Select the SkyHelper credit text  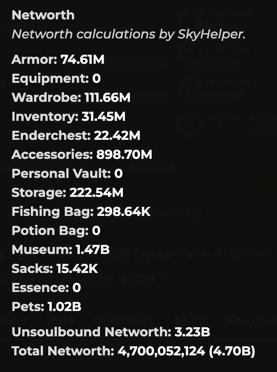pos(129,34)
